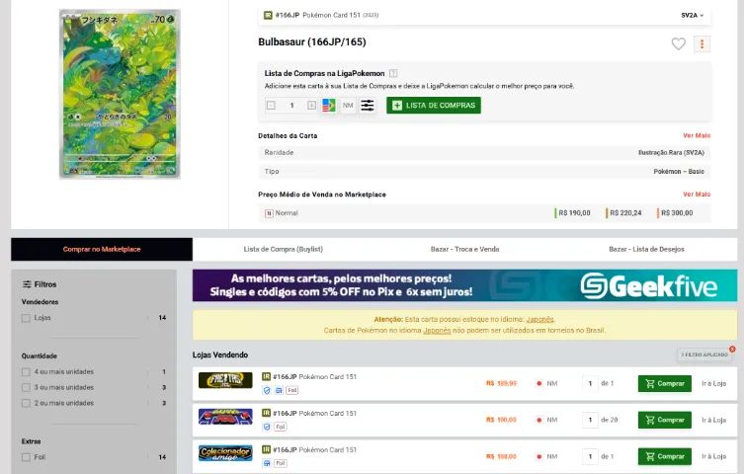Click the store icon in Colecionador Amigo row

pos(267,463)
